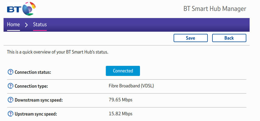Viewport: 260px width, 121px height.
Task: Click the Downstream sync speed label
Action: [x=39, y=100]
